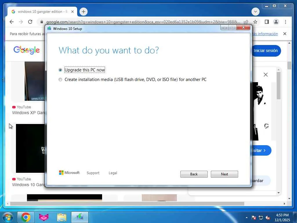This screenshot has height=223, width=297.
Task: Click Windows XP Gan result title
Action: 28,113
